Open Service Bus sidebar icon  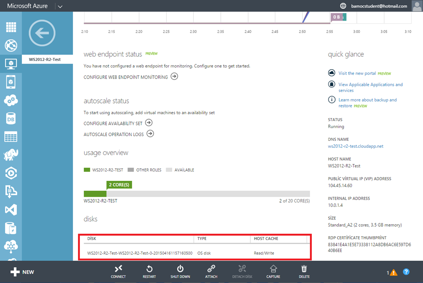11,192
